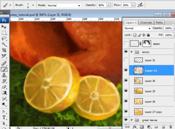Image resolution: width=175 pixels, height=129 pixels.
Task: Switch to the Paths tab
Action: coord(159,23)
